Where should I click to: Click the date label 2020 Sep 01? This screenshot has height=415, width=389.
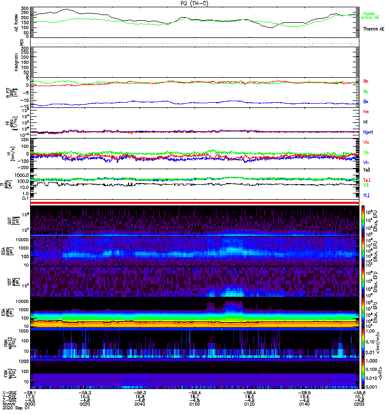click(x=16, y=408)
